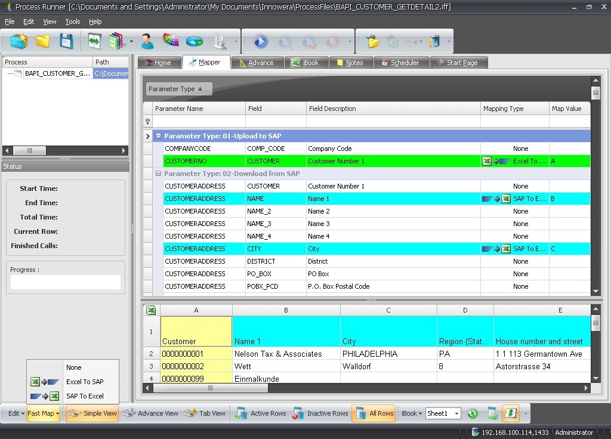Screen dimensions: 611x439
Task: Click the open yellow folder icon
Action: pyautogui.click(x=42, y=42)
